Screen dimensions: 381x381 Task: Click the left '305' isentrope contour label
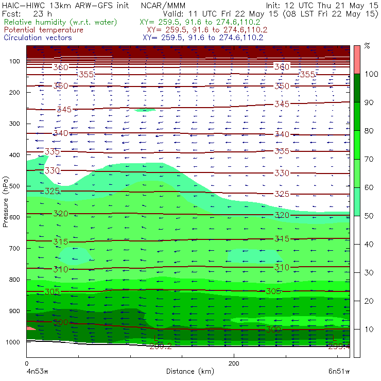tap(52, 291)
